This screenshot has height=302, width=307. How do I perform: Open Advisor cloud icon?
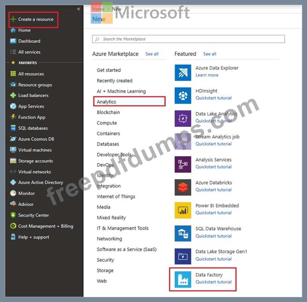pos(13,204)
